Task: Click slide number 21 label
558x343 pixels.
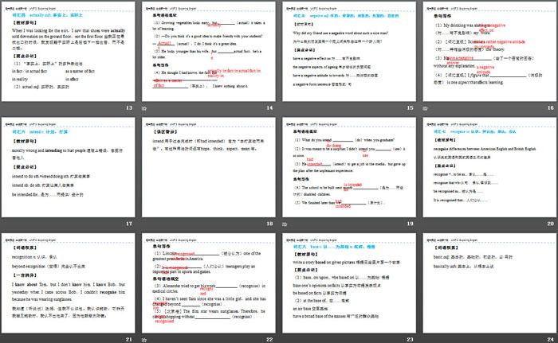Action: [129, 340]
